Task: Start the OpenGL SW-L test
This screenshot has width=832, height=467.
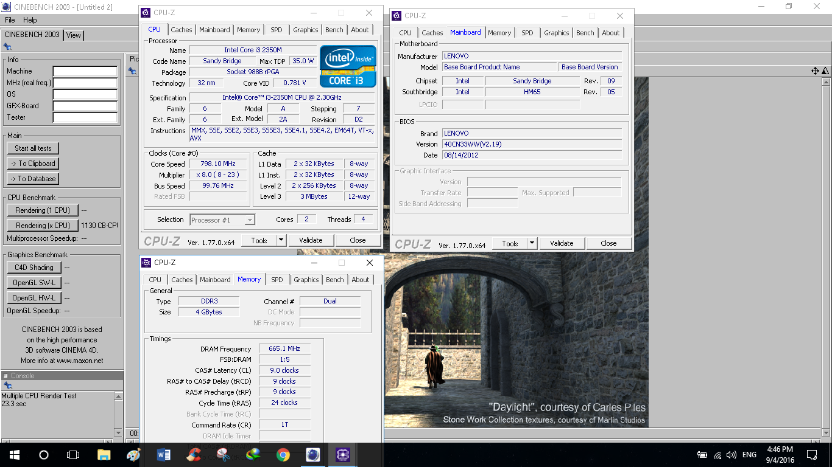Action: tap(34, 283)
